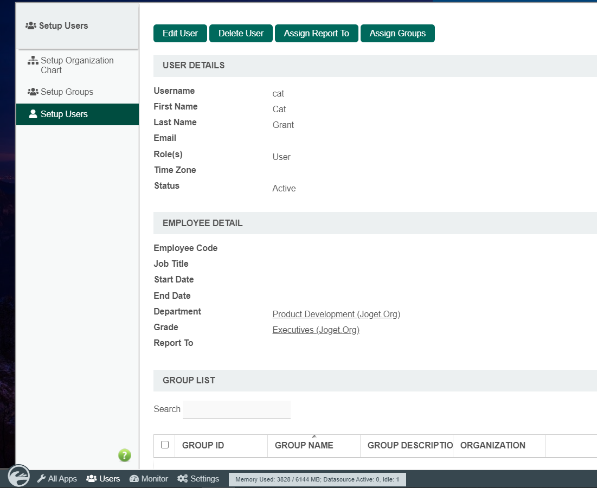Sort by the Group Name column header
The height and width of the screenshot is (488, 597).
[x=304, y=446]
